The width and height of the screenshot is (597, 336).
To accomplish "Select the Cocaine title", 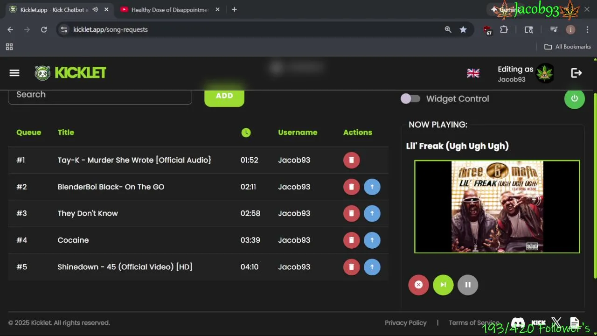I will pyautogui.click(x=73, y=240).
